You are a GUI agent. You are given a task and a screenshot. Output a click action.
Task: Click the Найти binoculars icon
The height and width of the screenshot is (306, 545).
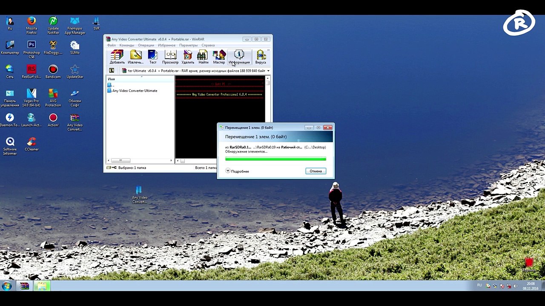click(x=203, y=57)
